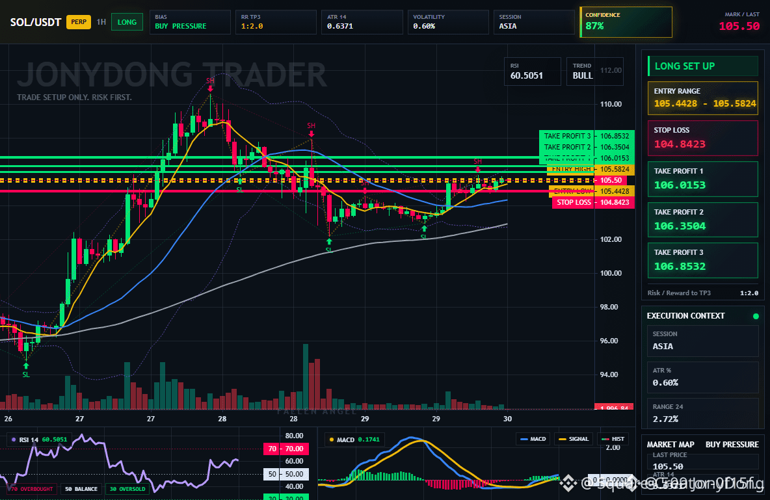Click the ATR % 0.60% box
The image size is (770, 500).
(703, 377)
